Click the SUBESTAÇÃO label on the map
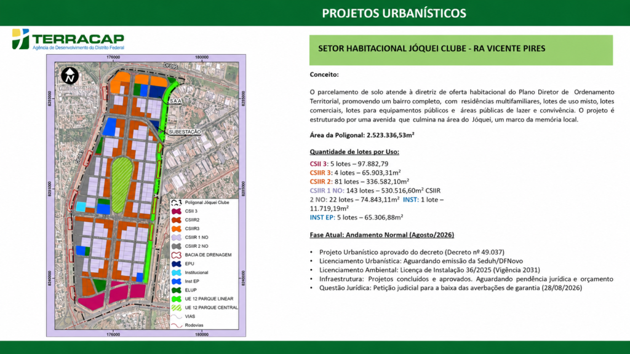 [x=185, y=132]
